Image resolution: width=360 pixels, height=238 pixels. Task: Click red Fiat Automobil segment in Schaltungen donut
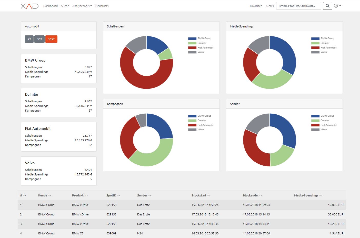pos(140,81)
